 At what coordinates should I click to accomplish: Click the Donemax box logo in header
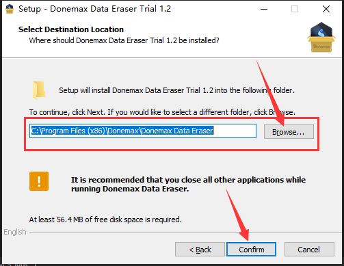[321, 37]
